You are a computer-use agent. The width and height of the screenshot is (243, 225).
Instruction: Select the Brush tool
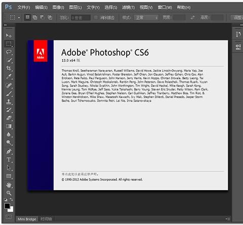coord(9,94)
